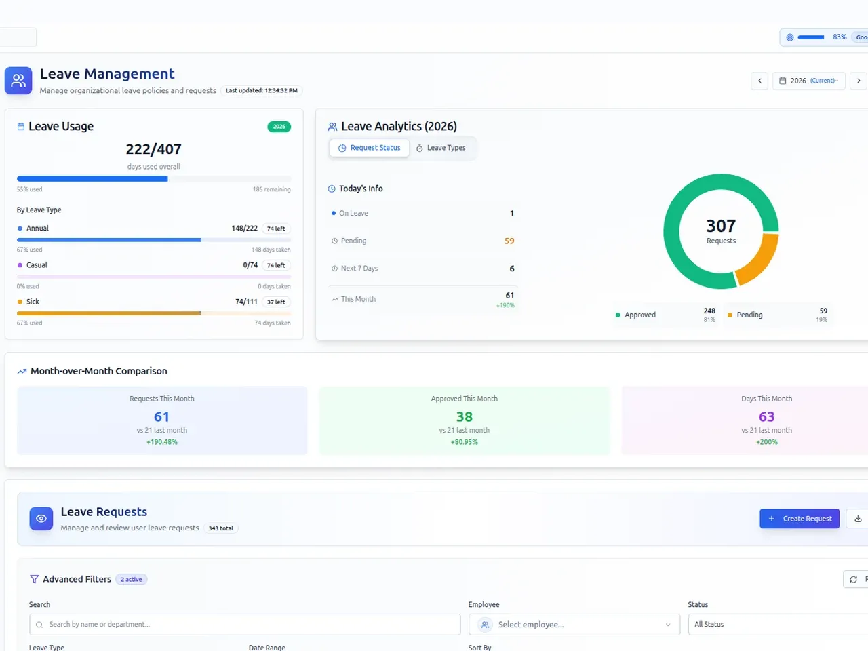Image resolution: width=868 pixels, height=651 pixels.
Task: Open the 2026 (Current) year selector
Action: (x=809, y=81)
